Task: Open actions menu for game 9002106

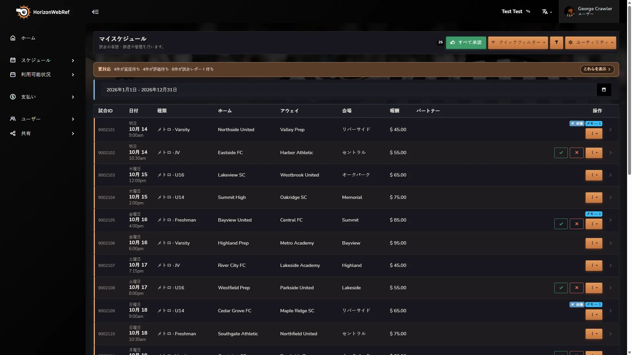Action: point(594,243)
